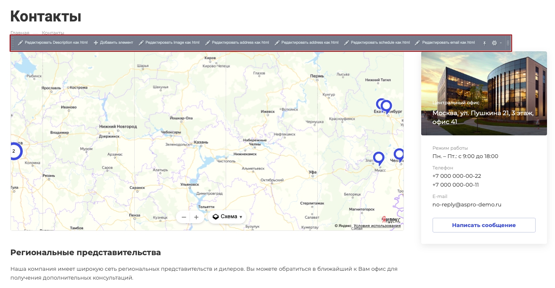555x288 pixels.
Task: Click the central office building photo
Action: [x=484, y=93]
